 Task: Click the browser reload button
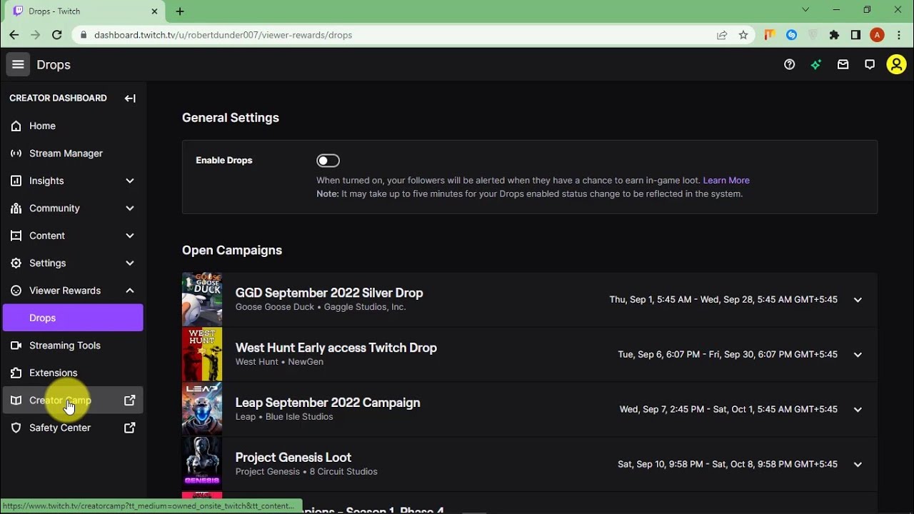(x=57, y=35)
